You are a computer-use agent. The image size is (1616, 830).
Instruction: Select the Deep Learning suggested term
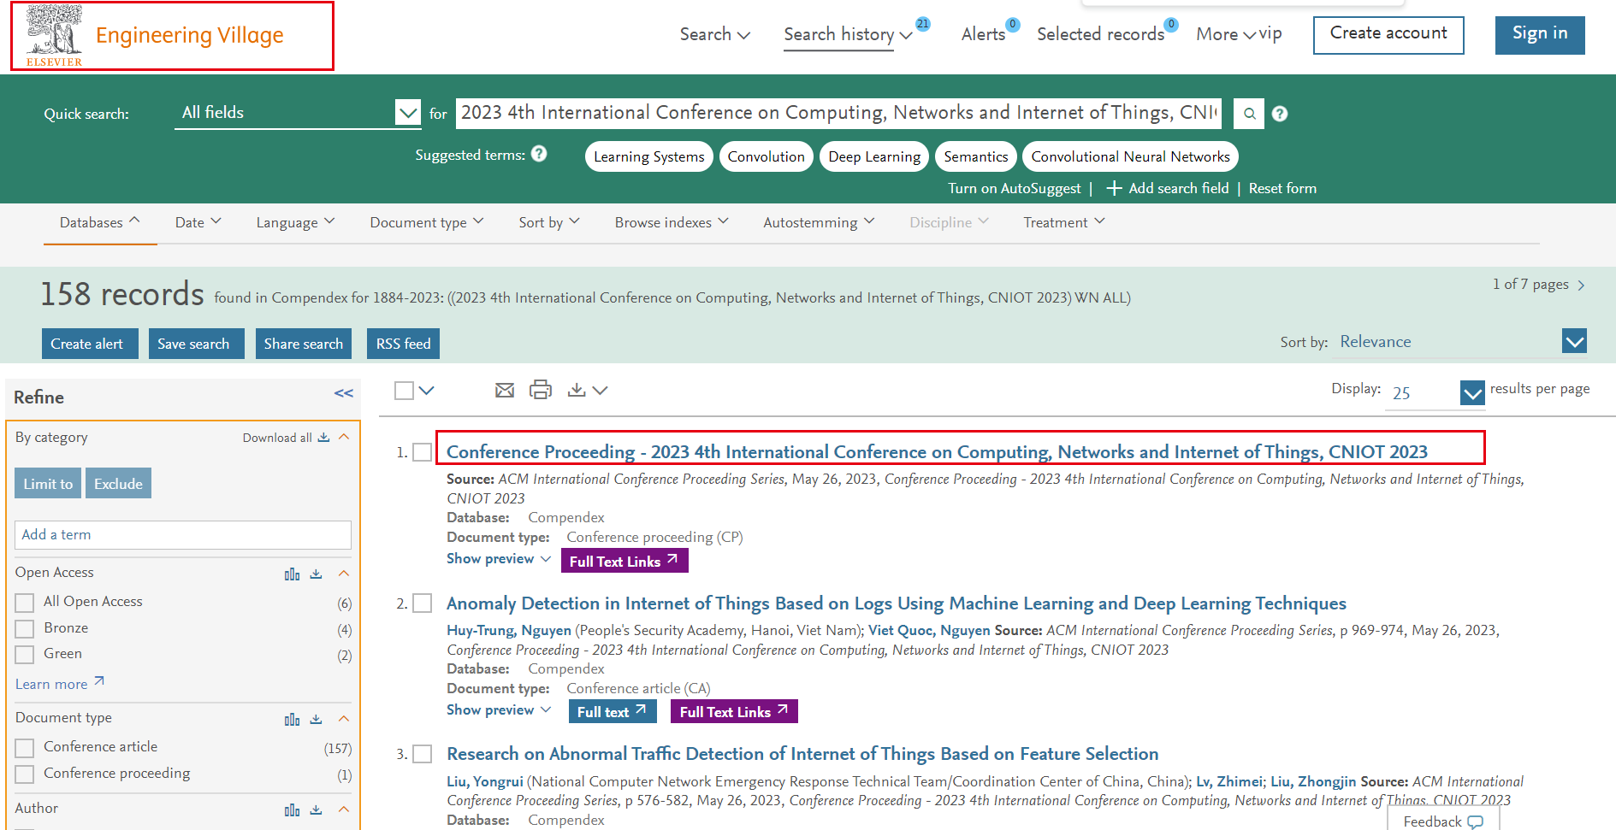coord(873,156)
